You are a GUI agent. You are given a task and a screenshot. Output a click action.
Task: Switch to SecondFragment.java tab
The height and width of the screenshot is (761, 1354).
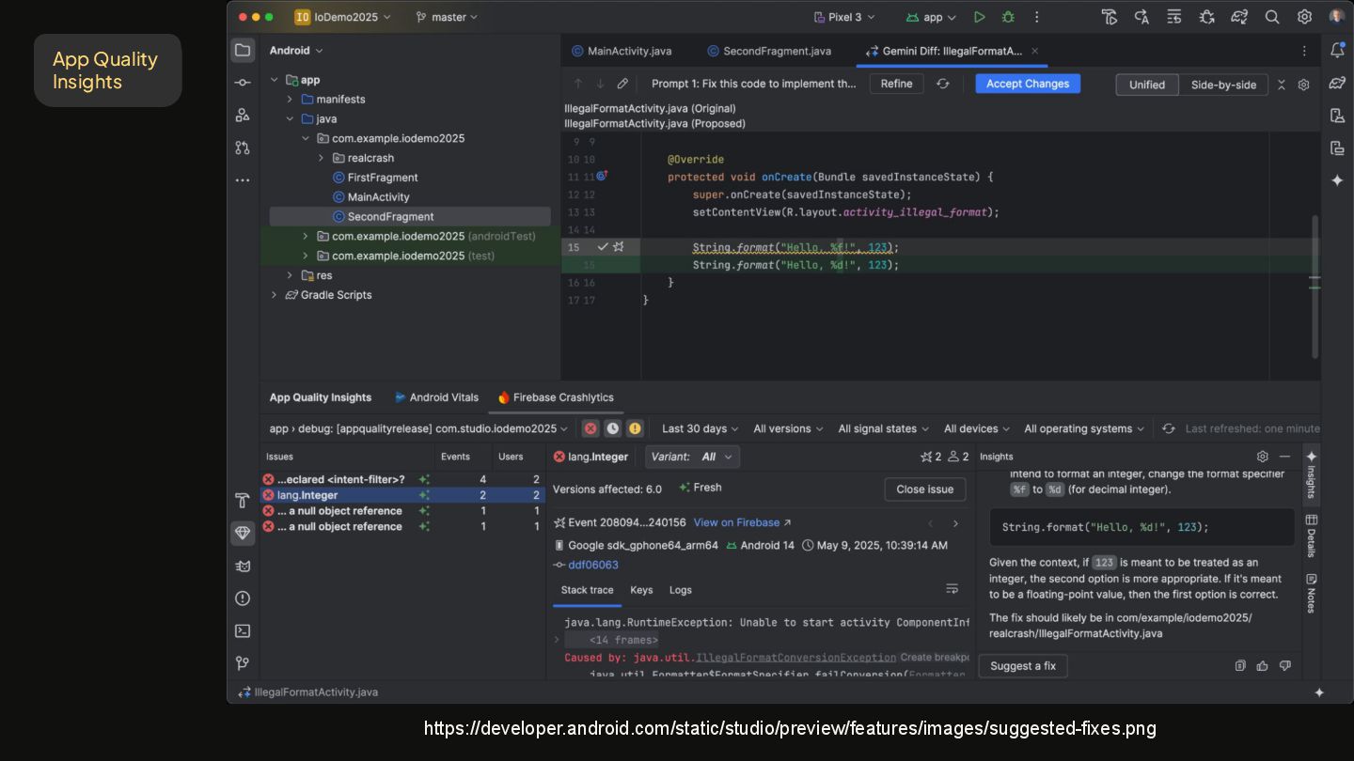(x=769, y=51)
